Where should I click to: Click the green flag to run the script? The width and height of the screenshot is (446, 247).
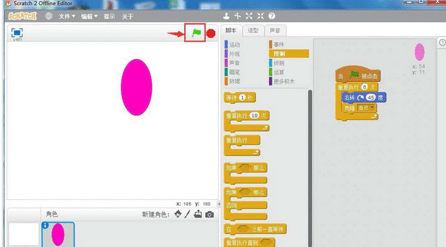tap(196, 33)
